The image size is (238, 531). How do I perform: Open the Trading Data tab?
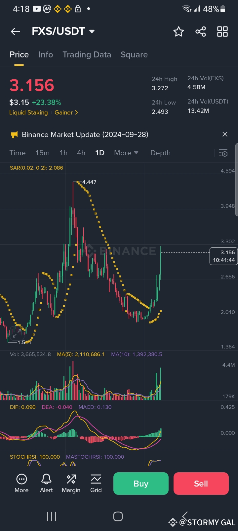click(x=87, y=55)
